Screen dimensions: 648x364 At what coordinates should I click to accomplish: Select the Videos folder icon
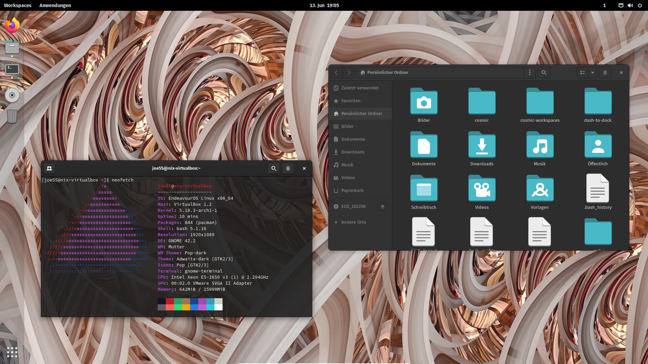[x=482, y=188]
